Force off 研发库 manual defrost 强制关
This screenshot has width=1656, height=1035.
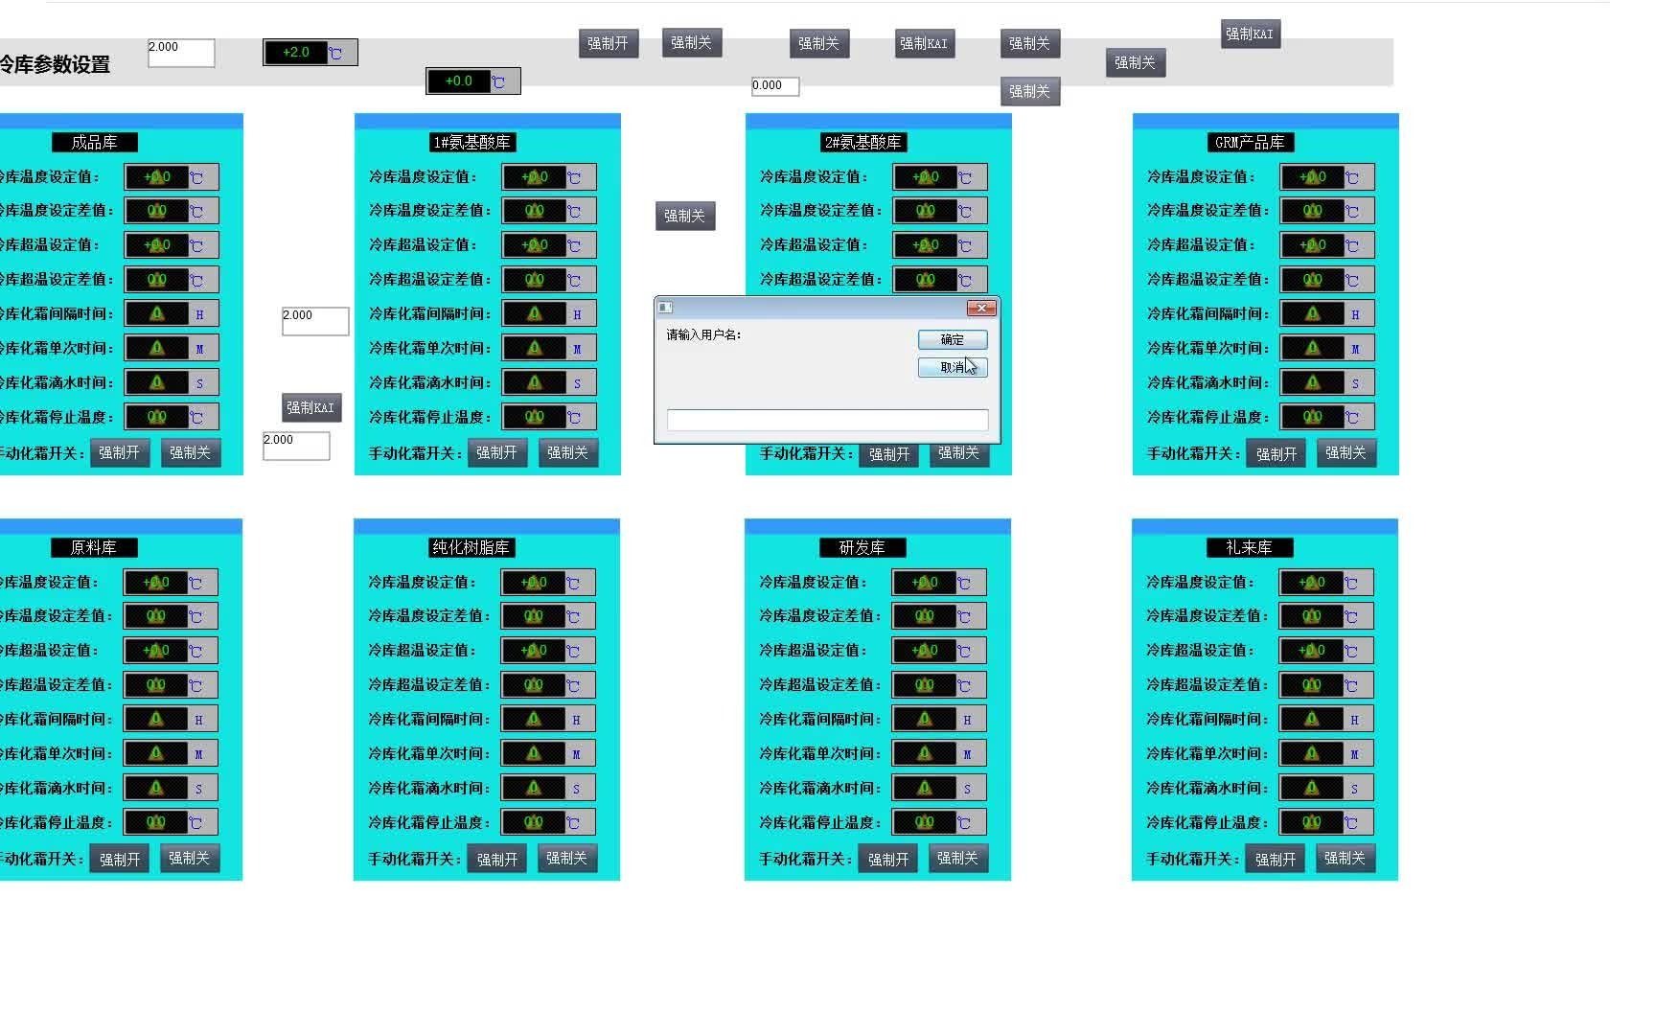[x=958, y=858]
